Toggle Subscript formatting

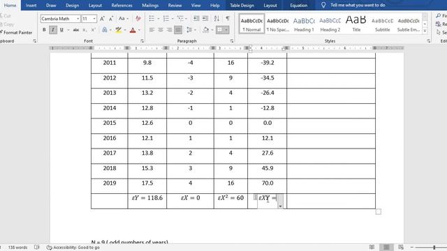click(85, 30)
